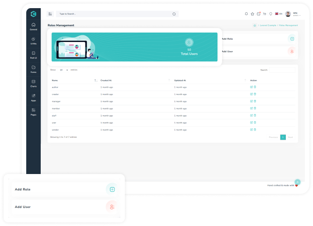This screenshot has width=313, height=226.
Task: Click the star favorites icon in header
Action: (252, 14)
